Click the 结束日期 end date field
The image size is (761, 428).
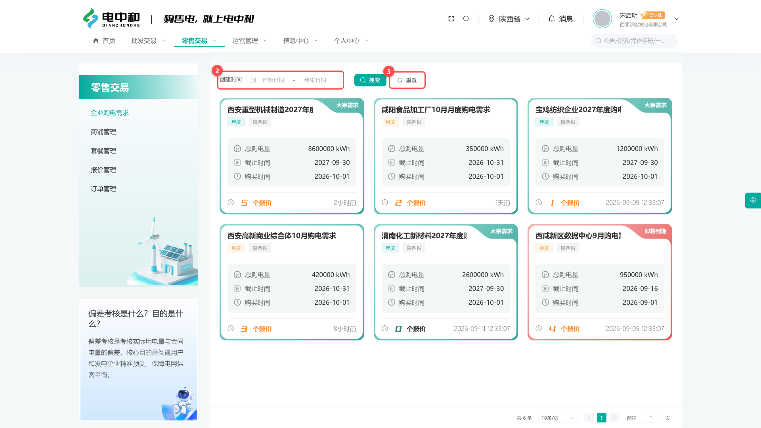315,80
